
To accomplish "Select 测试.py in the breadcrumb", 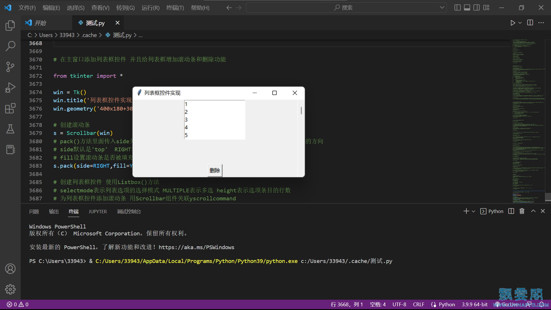I will tap(122, 35).
